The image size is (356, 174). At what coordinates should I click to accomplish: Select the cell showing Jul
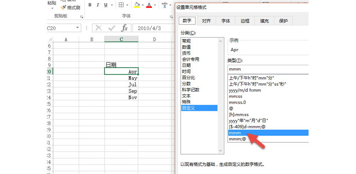121,84
